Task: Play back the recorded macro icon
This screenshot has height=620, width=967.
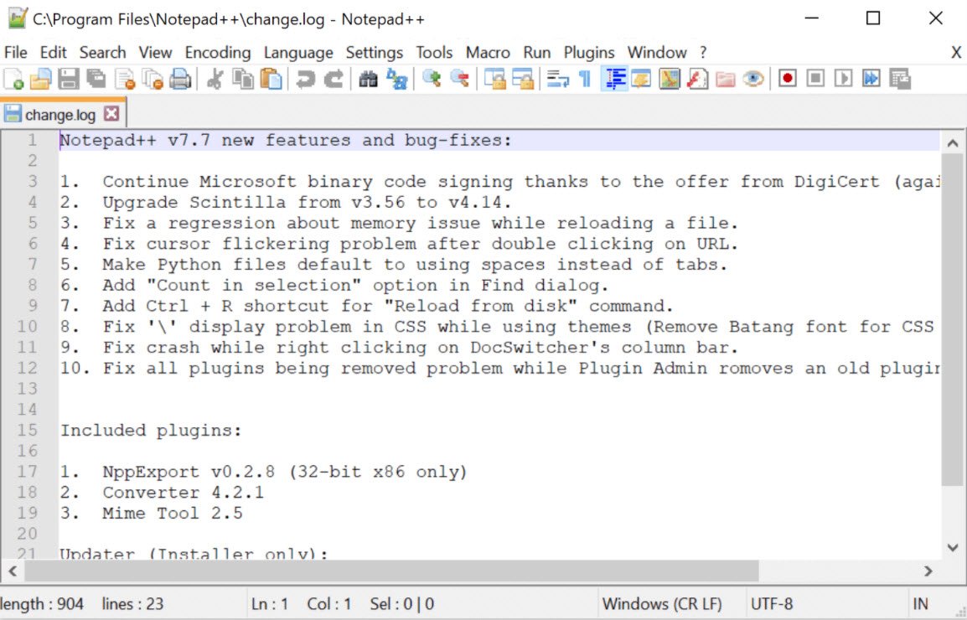Action: pyautogui.click(x=843, y=79)
